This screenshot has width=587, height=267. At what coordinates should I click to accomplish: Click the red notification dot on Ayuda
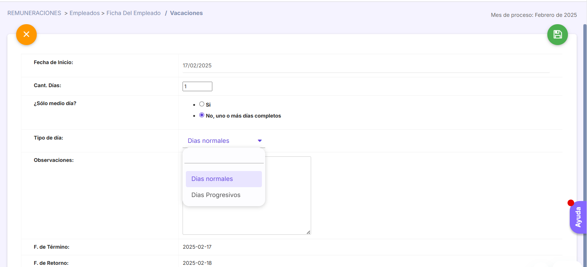click(x=570, y=203)
